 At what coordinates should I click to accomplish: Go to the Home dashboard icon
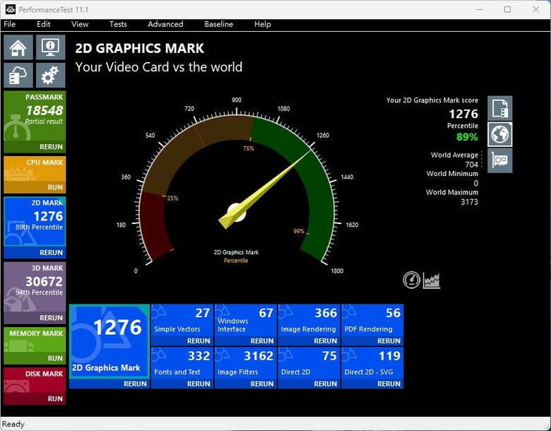pos(18,47)
